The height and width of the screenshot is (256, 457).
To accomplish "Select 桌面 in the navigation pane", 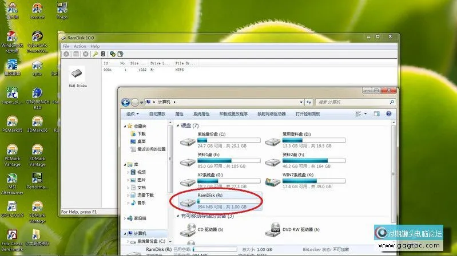I will click(x=142, y=141).
